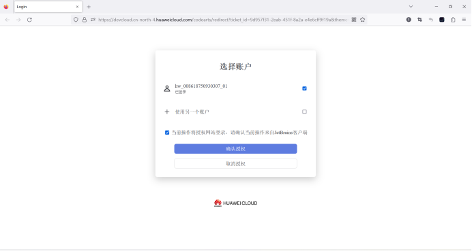Click the 取消授权 button
Screen dimensions: 472x251
(236, 164)
